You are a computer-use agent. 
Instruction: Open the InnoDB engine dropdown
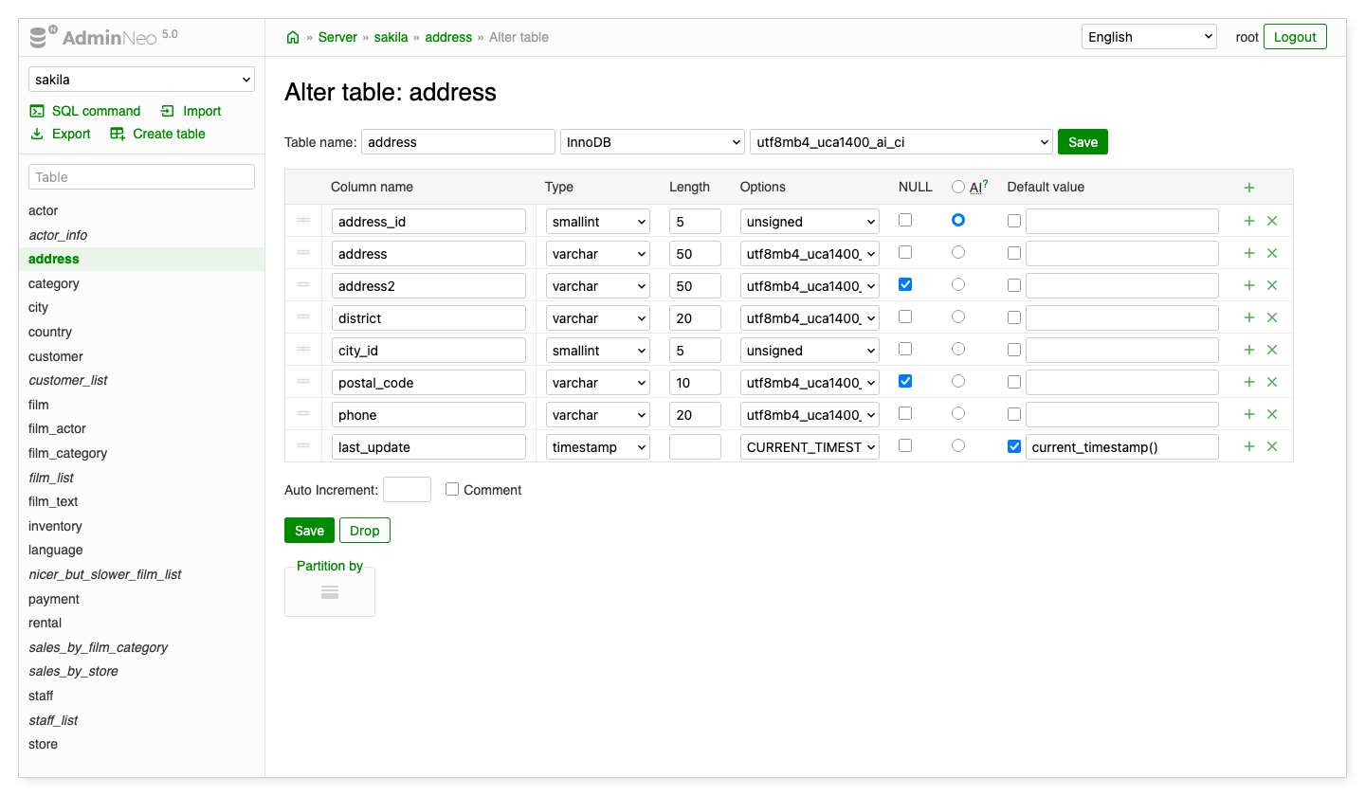[x=652, y=142]
